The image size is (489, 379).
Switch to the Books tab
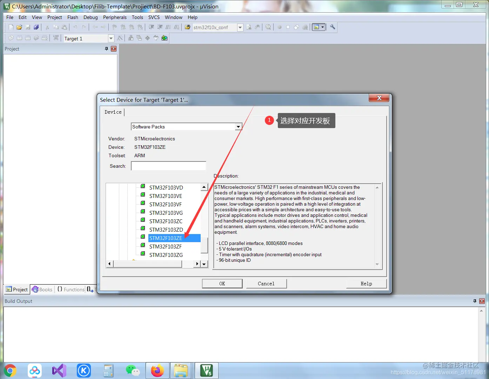(x=42, y=290)
